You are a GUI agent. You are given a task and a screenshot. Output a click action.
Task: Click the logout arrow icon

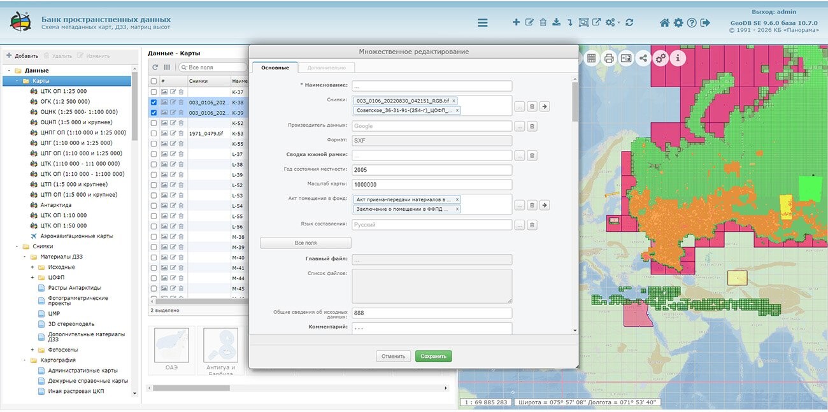click(x=705, y=23)
